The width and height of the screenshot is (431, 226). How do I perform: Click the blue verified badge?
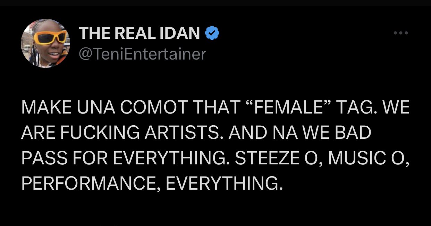pyautogui.click(x=212, y=34)
